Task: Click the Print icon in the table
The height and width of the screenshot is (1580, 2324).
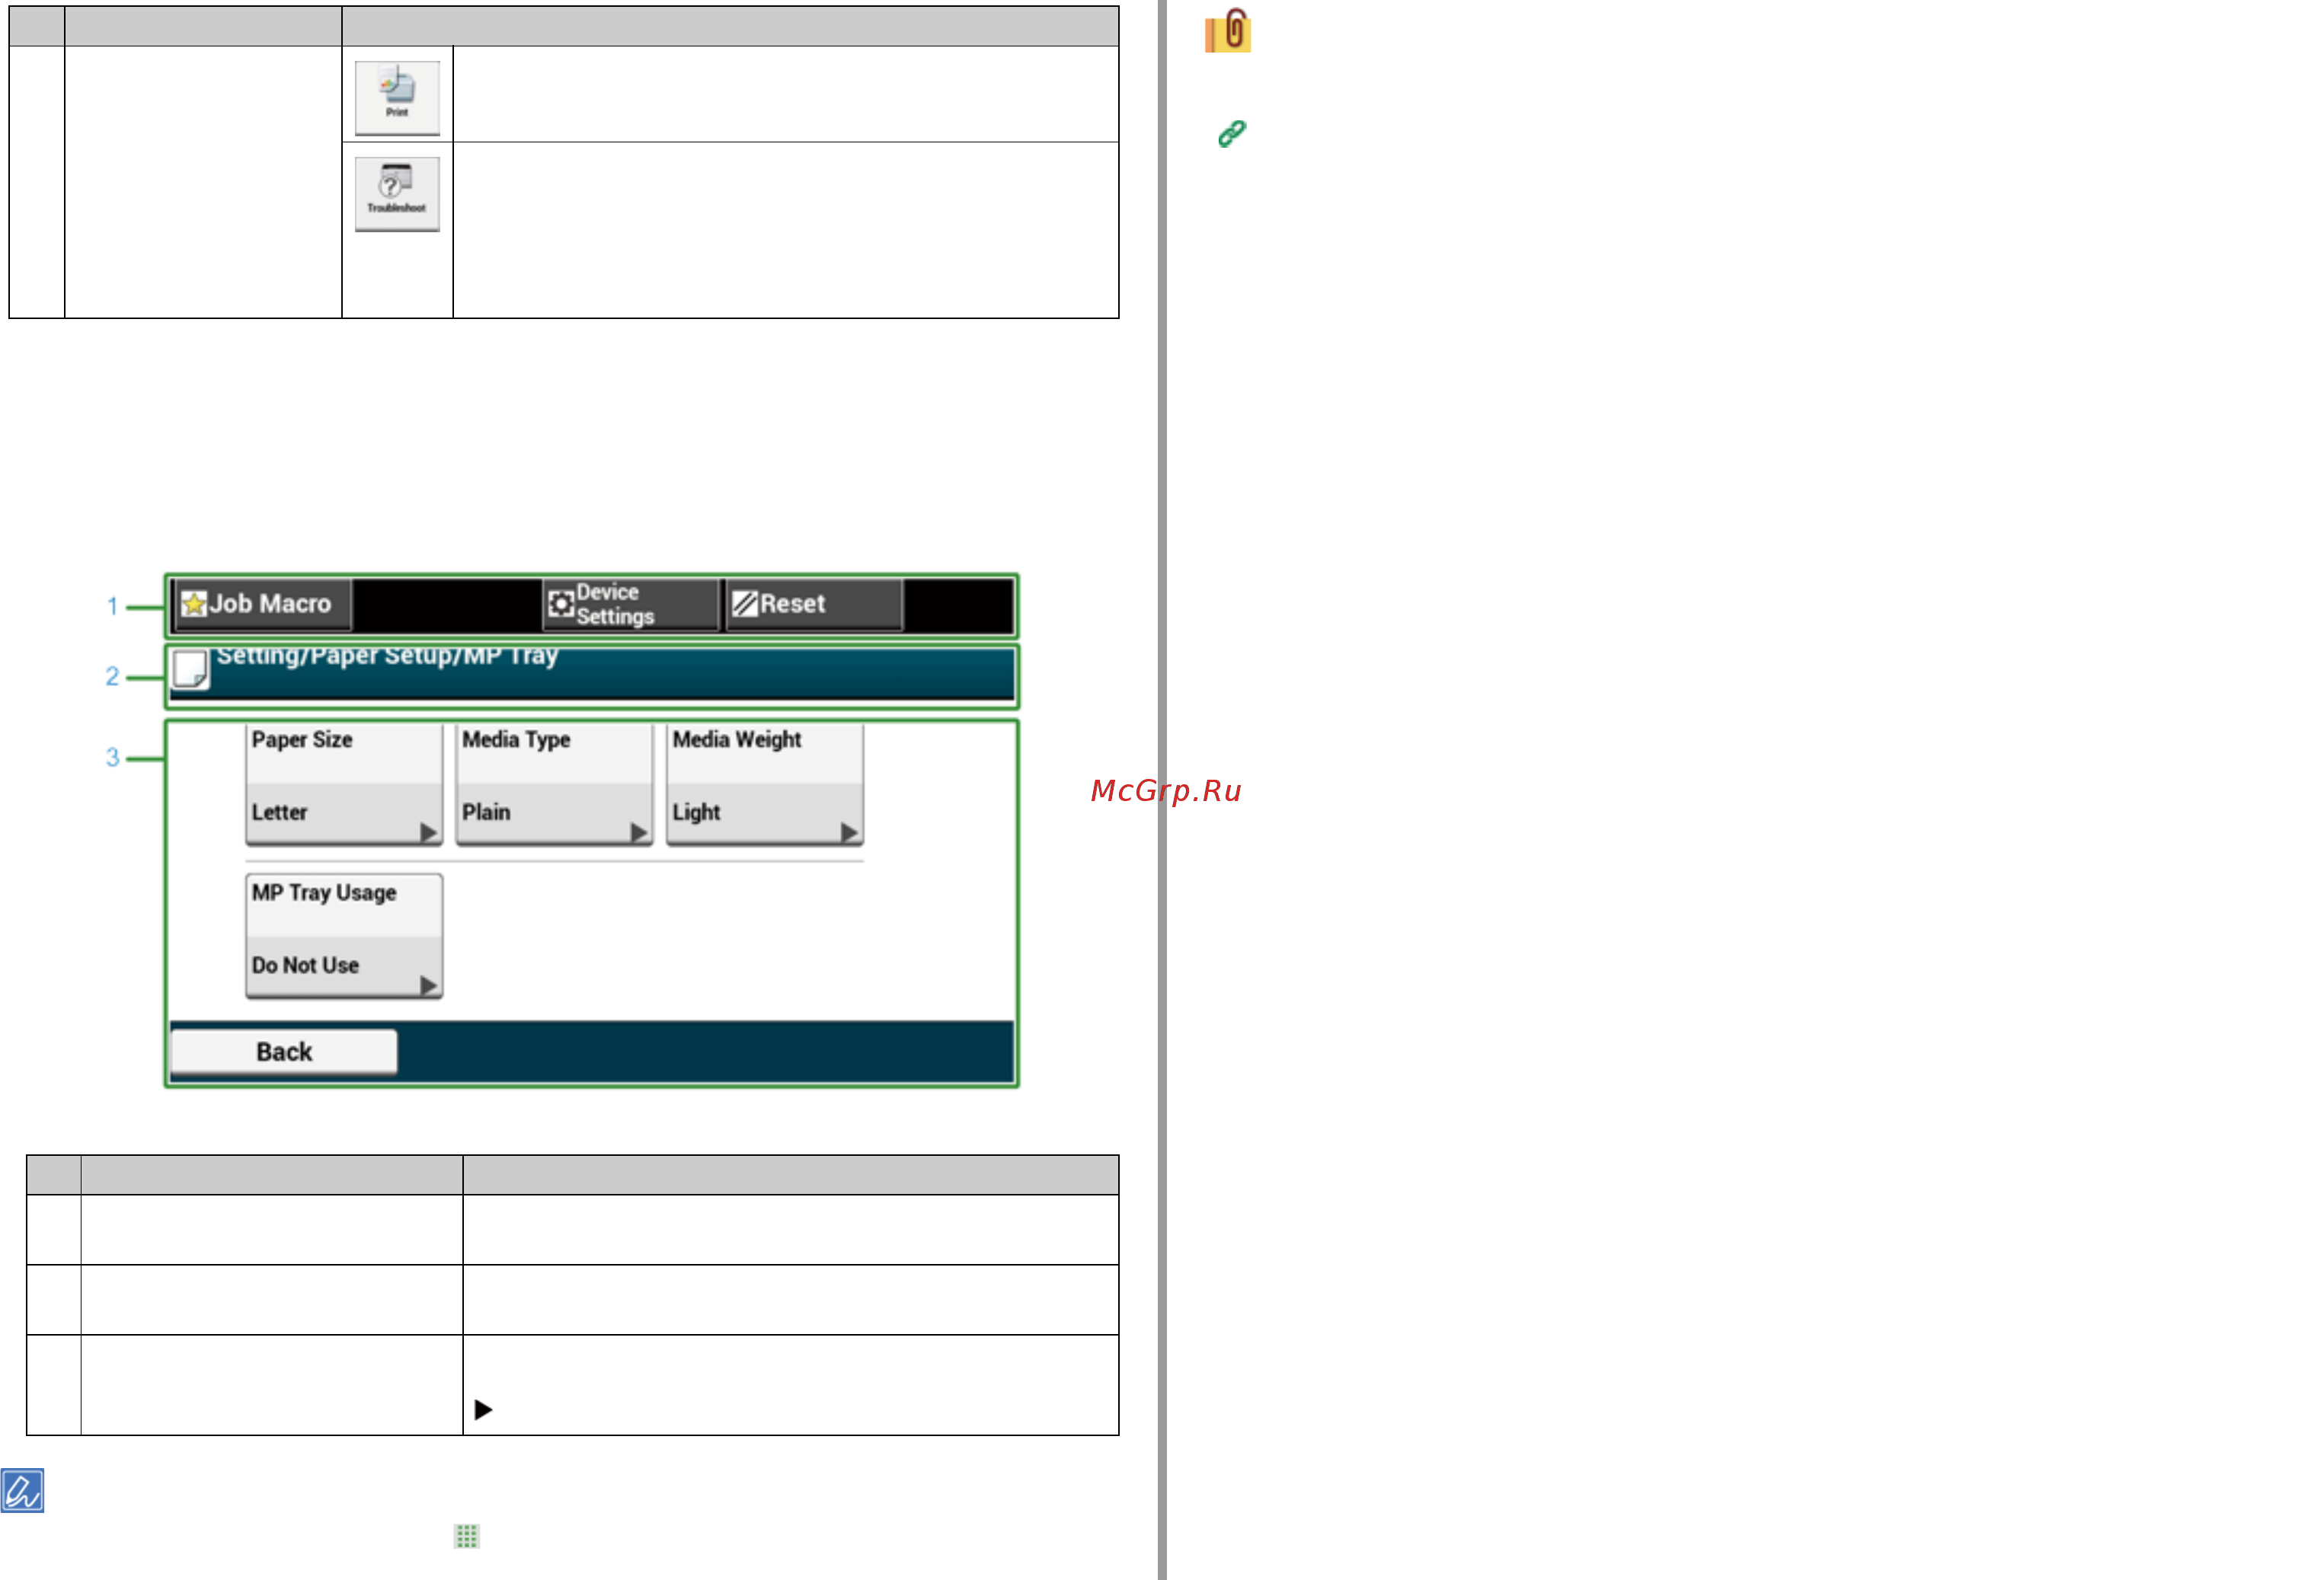Action: click(397, 97)
